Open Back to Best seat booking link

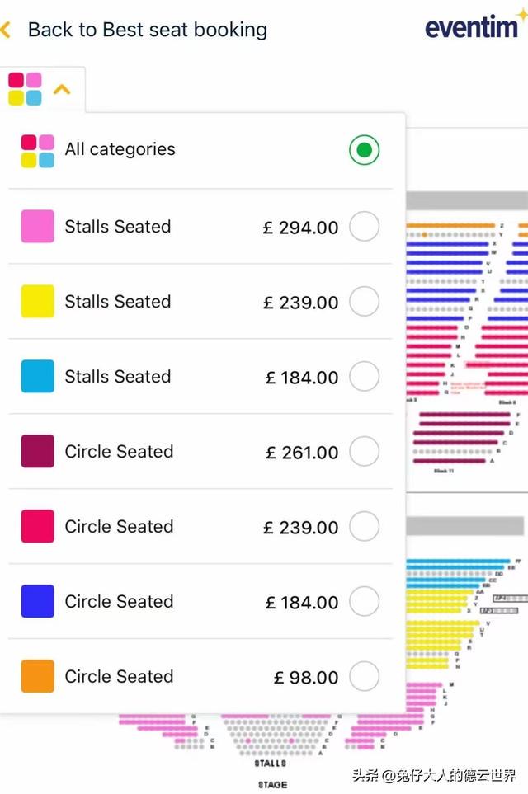147,31
